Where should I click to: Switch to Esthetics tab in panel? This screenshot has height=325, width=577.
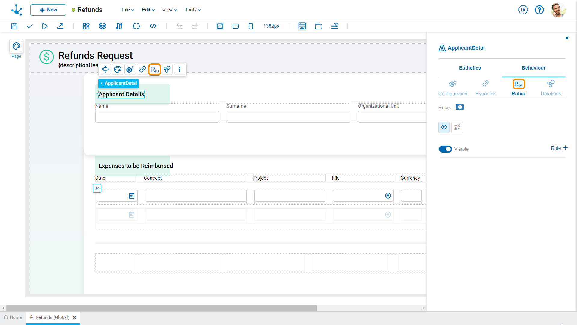tap(470, 68)
